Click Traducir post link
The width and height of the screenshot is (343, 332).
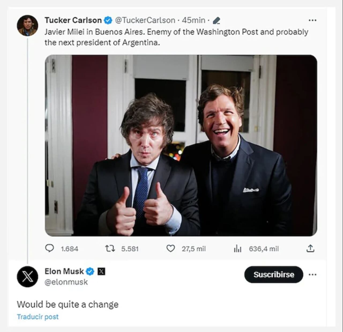point(38,317)
